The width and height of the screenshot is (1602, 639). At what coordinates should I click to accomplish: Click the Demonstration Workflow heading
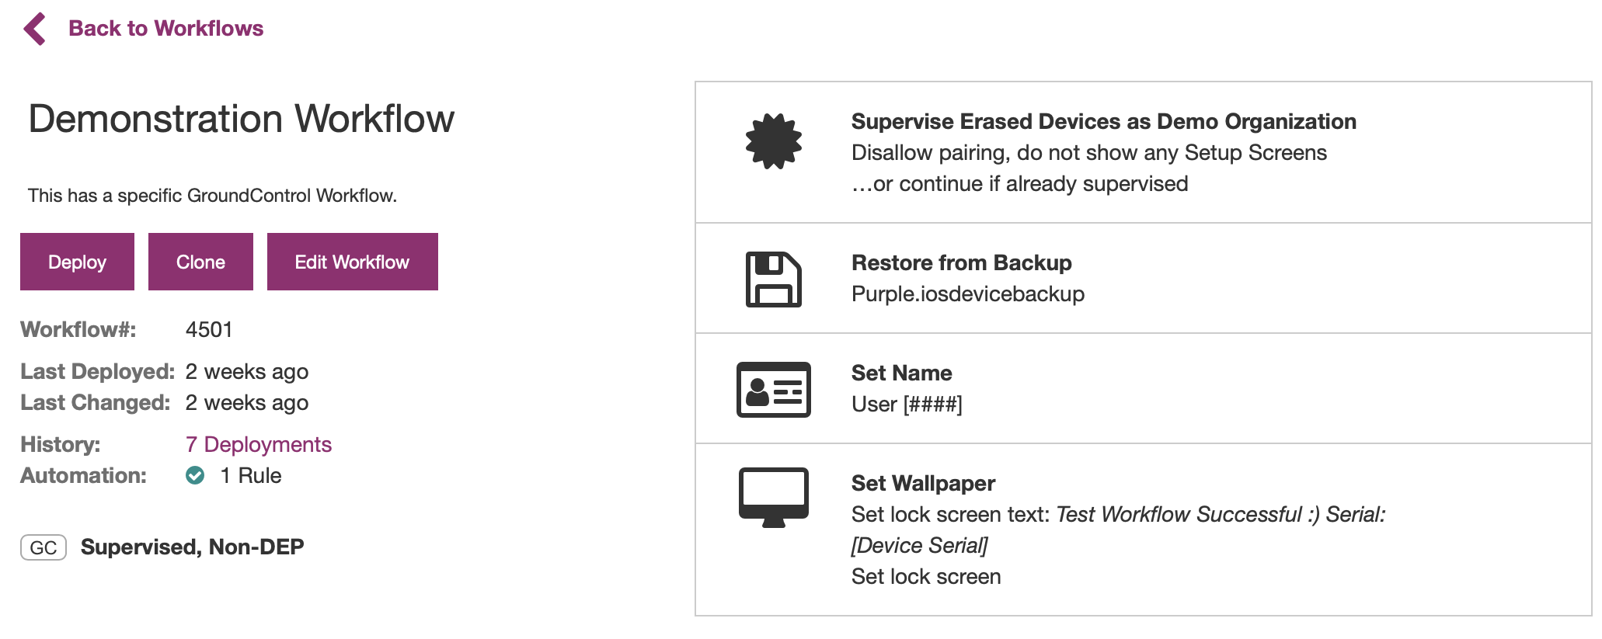[x=241, y=119]
